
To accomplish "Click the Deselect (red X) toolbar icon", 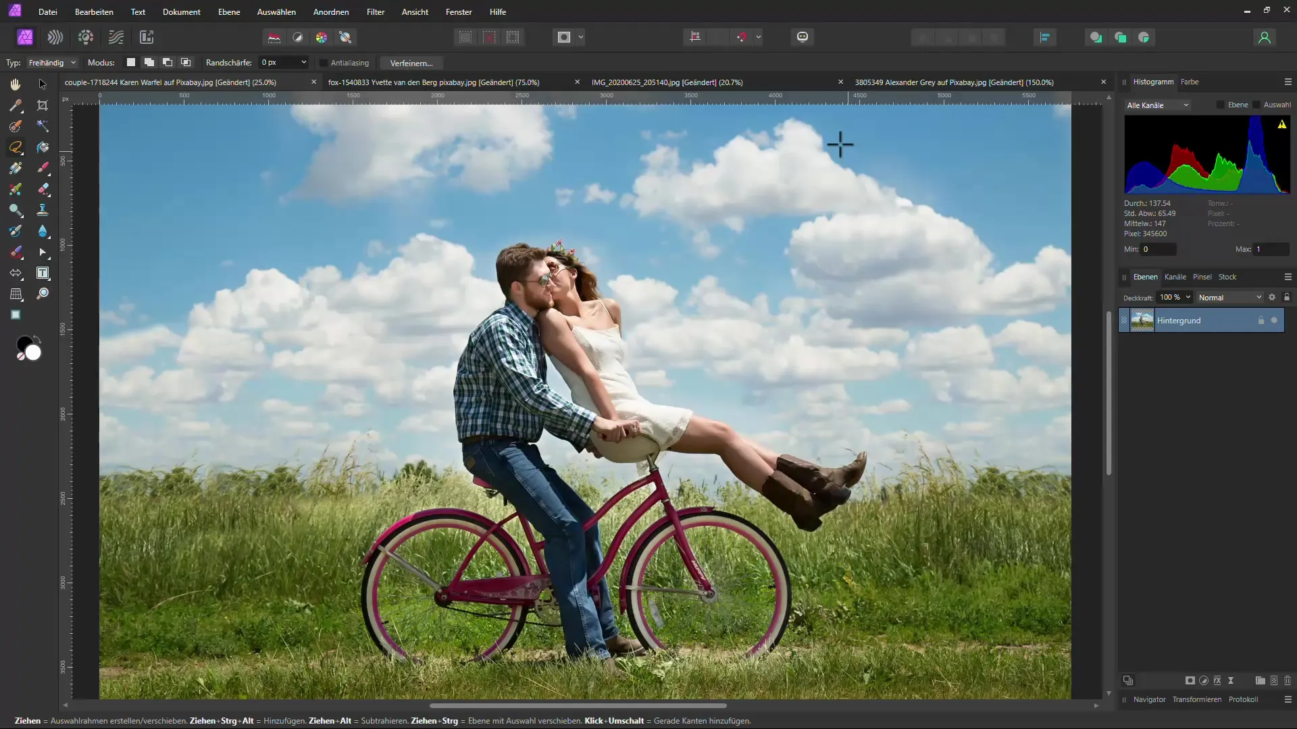I will click(490, 37).
